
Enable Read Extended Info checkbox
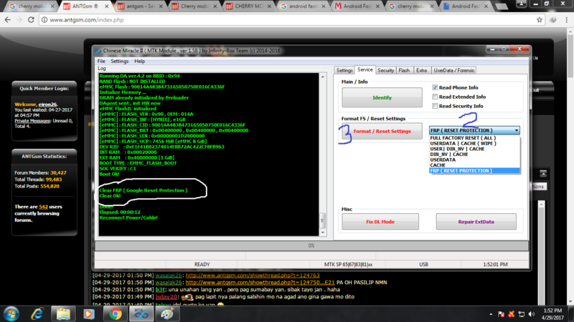click(436, 97)
